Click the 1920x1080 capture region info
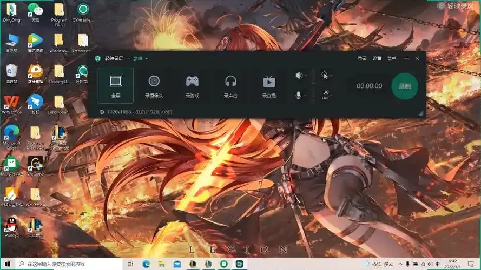Image resolution: width=481 pixels, height=270 pixels. [136, 112]
